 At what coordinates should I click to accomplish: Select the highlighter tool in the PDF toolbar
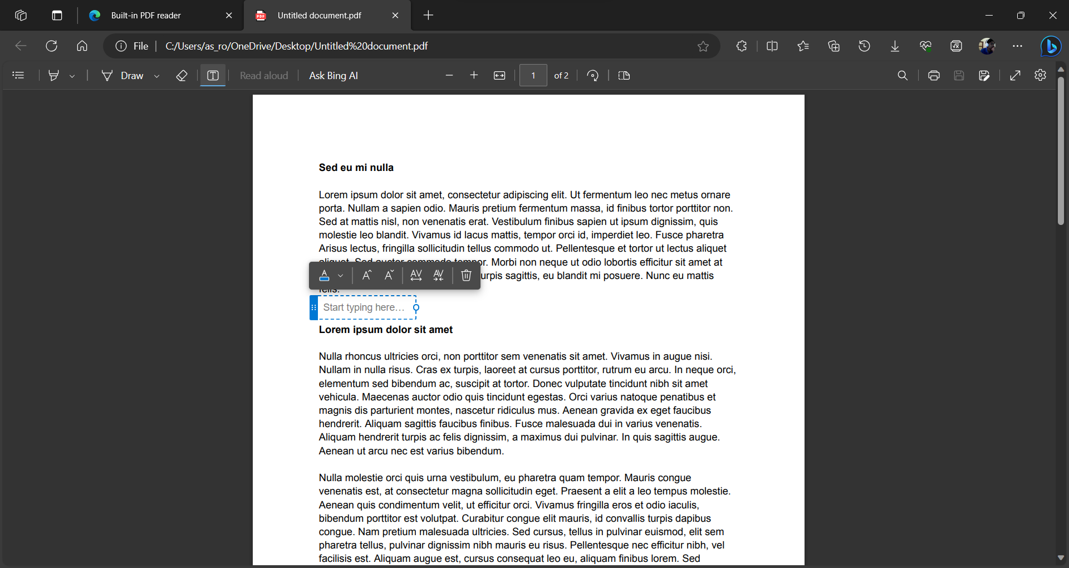(x=54, y=75)
